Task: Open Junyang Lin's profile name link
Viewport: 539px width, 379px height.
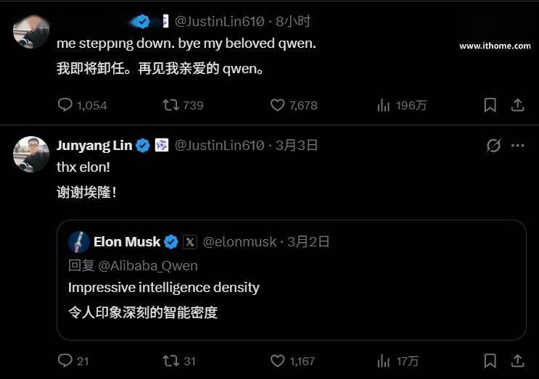Action: 94,146
